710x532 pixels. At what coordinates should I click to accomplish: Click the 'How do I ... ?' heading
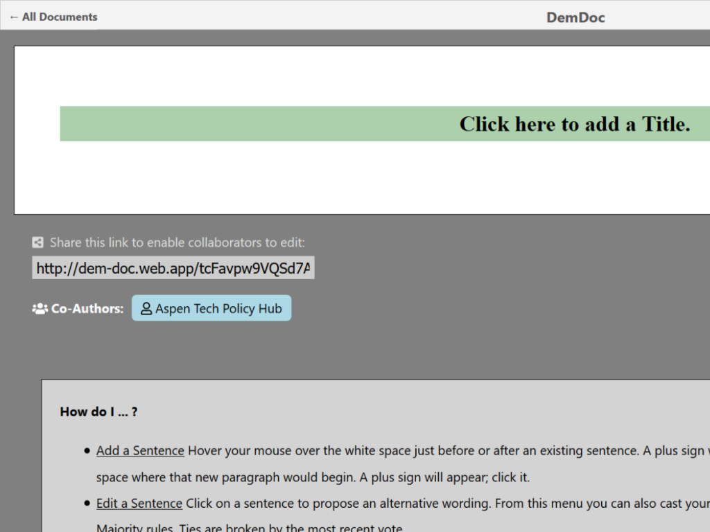click(x=98, y=412)
